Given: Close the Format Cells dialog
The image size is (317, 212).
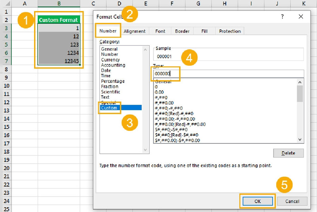Looking at the screenshot, I should click(x=301, y=17).
